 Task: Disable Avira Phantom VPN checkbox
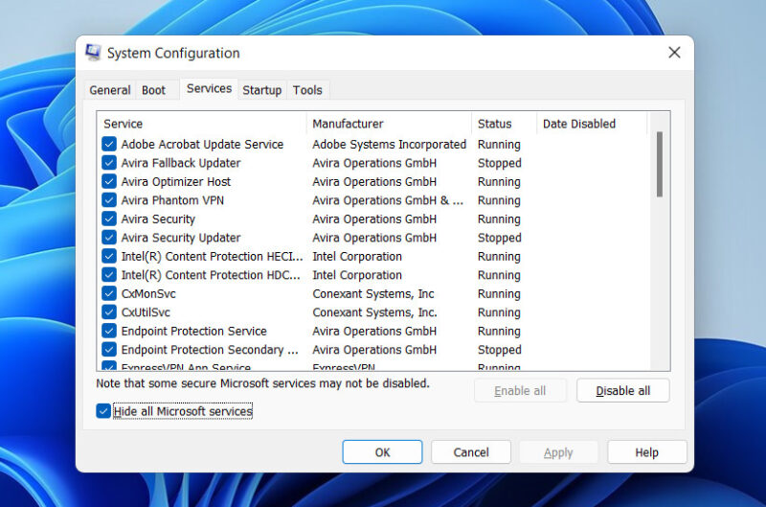tap(109, 200)
